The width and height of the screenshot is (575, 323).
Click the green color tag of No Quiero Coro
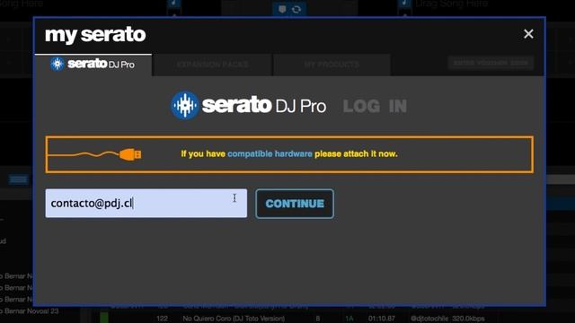(x=104, y=318)
